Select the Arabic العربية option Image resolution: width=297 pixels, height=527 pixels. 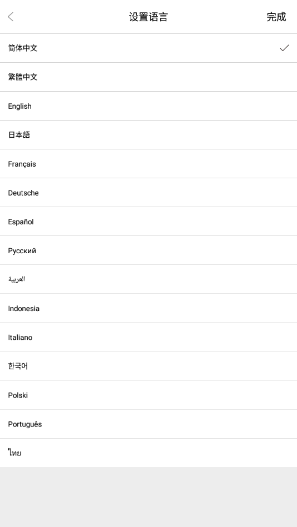click(x=148, y=279)
